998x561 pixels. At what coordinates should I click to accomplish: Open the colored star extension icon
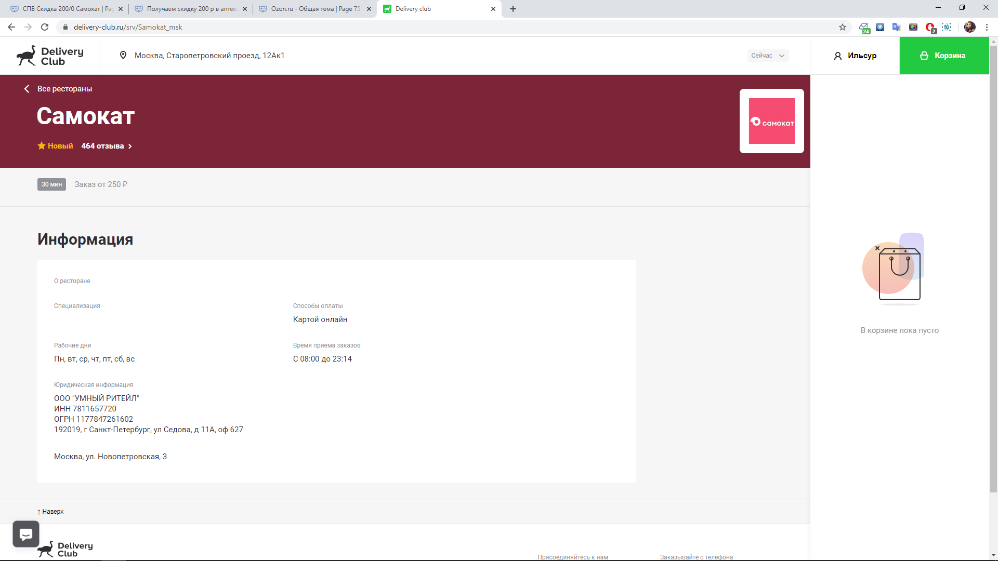[x=913, y=27]
